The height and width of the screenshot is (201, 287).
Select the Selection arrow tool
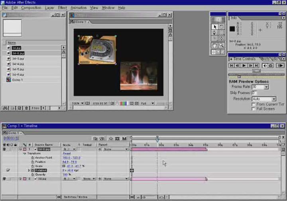click(215, 27)
